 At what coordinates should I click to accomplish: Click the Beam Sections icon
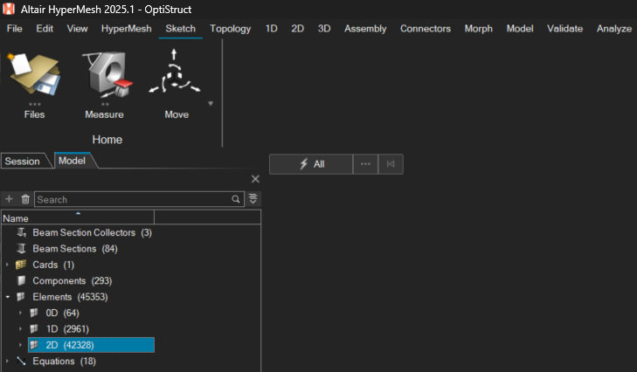[x=21, y=249]
